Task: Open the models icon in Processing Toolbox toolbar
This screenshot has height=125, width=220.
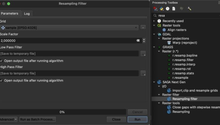Action: (x=155, y=9)
